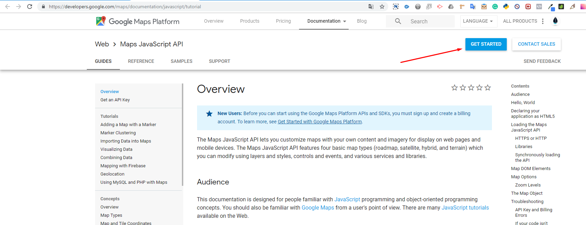The height and width of the screenshot is (225, 586).
Task: Open Adding a Map with a Marker
Action: (128, 125)
